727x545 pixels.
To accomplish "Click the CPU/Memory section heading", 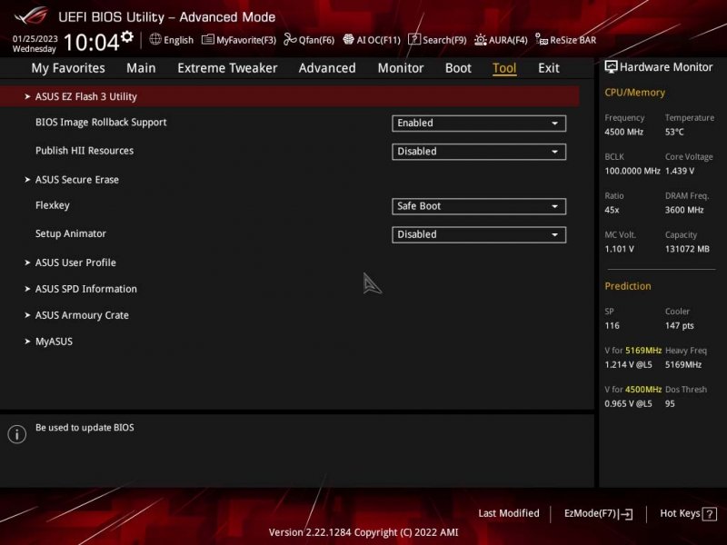I will [x=634, y=93].
